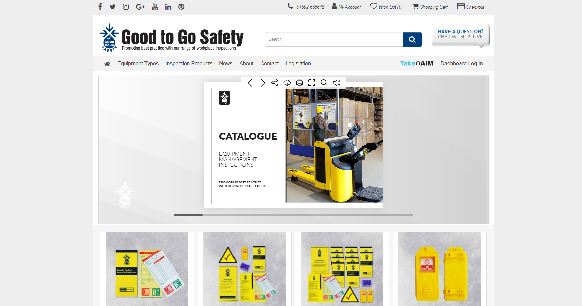582x306 pixels.
Task: Toggle catalogue page-flip sound
Action: (337, 83)
